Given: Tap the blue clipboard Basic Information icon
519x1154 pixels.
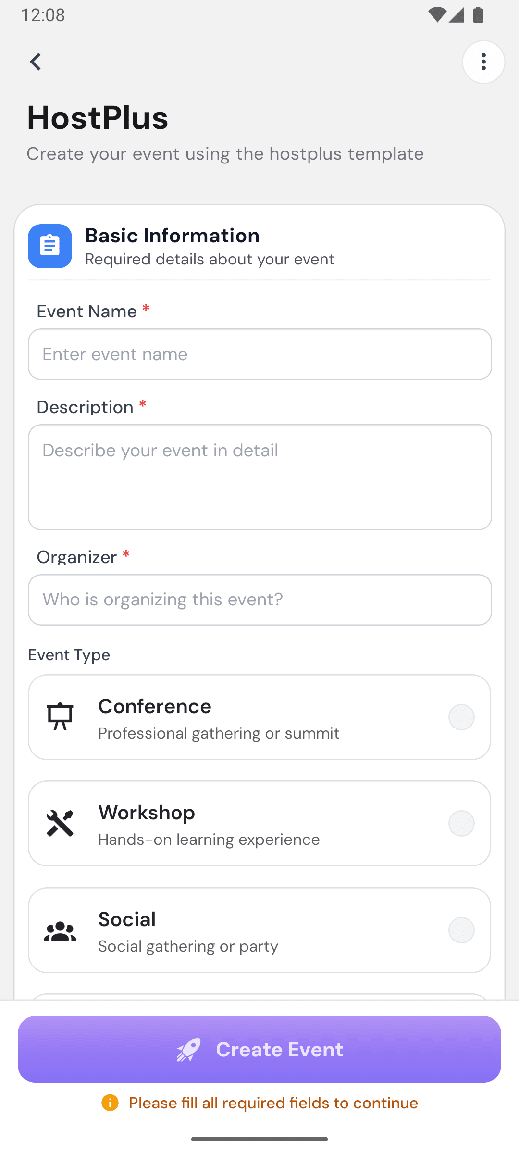Looking at the screenshot, I should (x=50, y=246).
